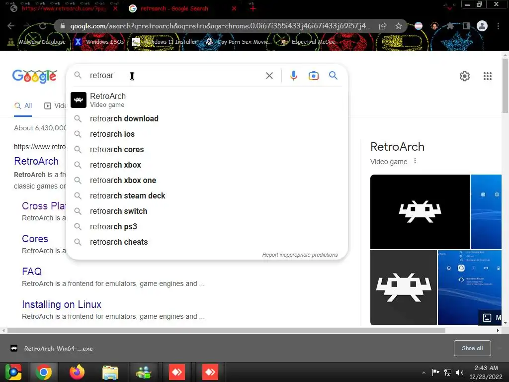Viewport: 509px width, 382px height.
Task: Open the Cores sitelink
Action: [35, 239]
